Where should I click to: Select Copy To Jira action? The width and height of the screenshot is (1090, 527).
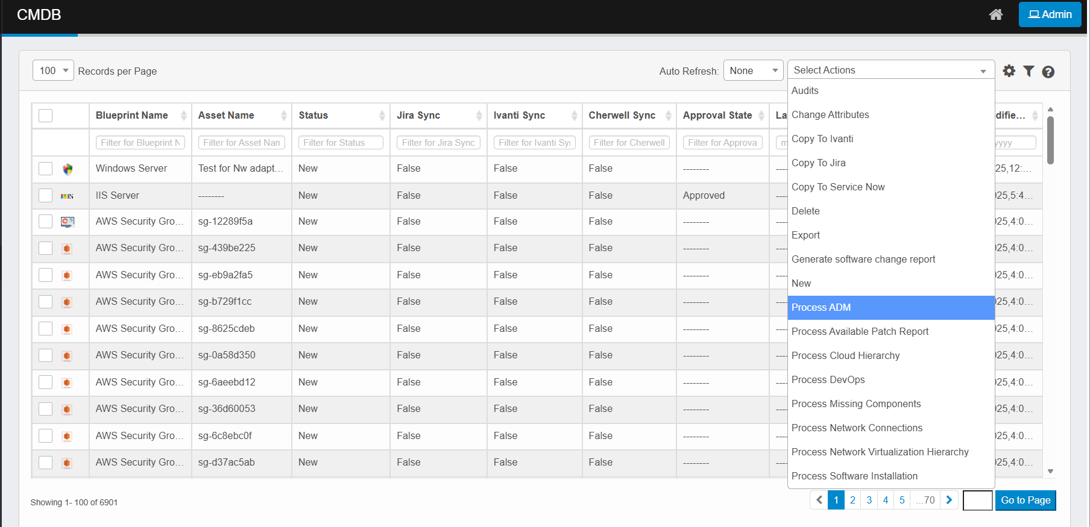818,163
